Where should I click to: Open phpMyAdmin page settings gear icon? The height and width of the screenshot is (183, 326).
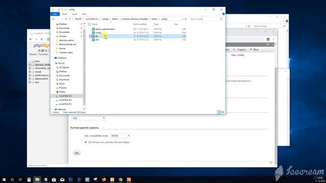268,44
